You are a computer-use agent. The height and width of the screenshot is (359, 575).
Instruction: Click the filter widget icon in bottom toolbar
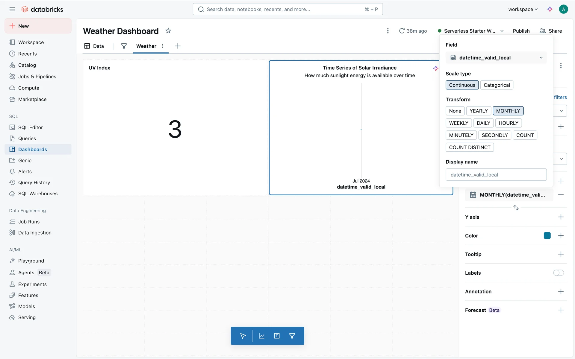tap(292, 336)
